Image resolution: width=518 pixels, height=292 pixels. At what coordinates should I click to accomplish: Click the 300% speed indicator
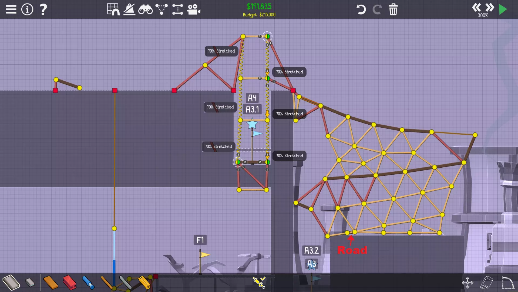pyautogui.click(x=483, y=15)
